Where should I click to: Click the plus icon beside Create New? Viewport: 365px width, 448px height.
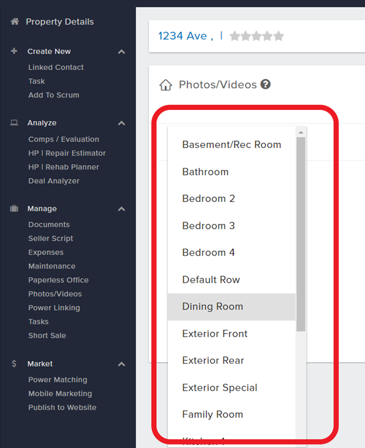(x=14, y=51)
